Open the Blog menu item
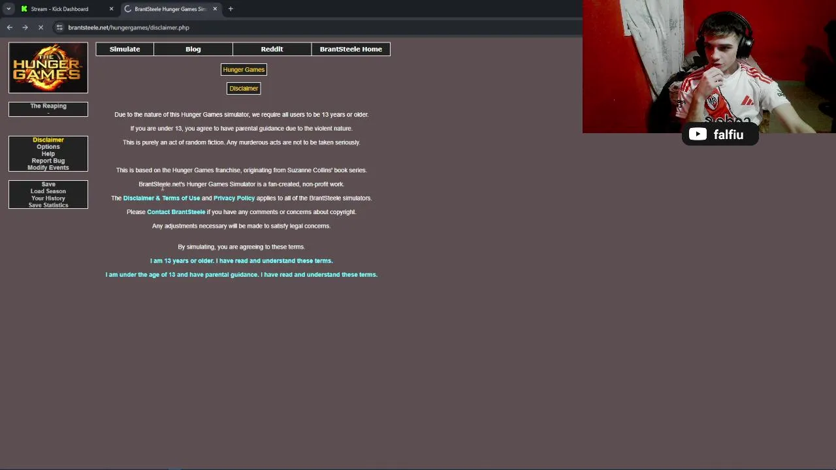This screenshot has width=836, height=470. coord(193,49)
